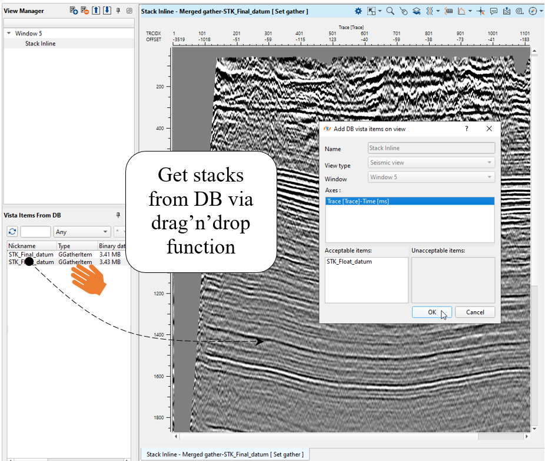
Task: Click the Vista Items nickname filter field
Action: point(35,232)
